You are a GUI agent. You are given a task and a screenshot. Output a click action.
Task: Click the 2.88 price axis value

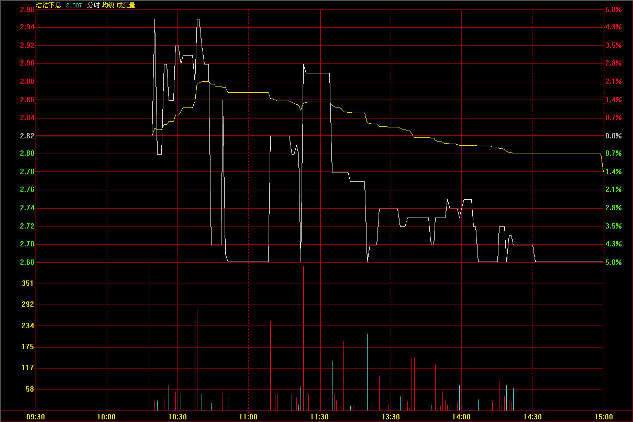27,82
